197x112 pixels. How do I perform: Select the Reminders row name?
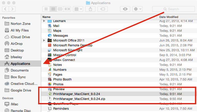point(61,109)
